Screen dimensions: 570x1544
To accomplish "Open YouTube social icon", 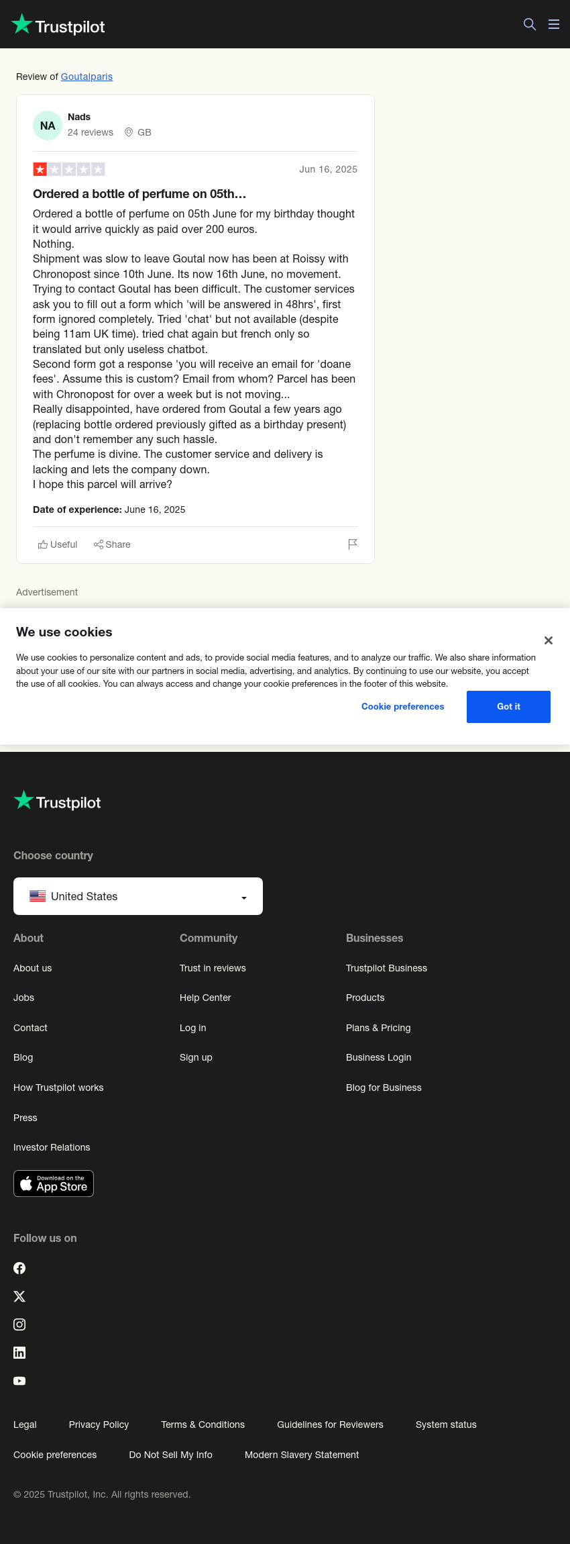I will (x=19, y=1381).
